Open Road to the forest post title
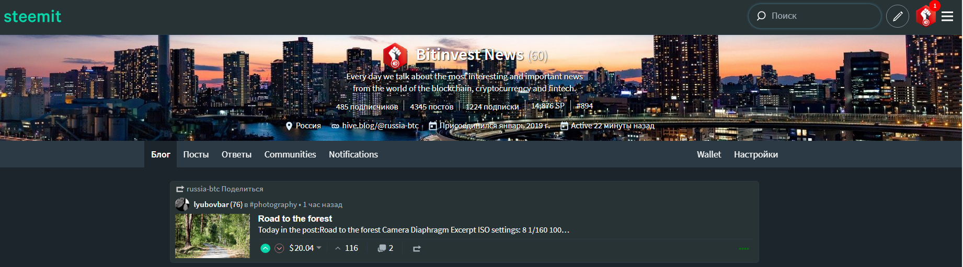Image resolution: width=963 pixels, height=267 pixels. [x=295, y=219]
